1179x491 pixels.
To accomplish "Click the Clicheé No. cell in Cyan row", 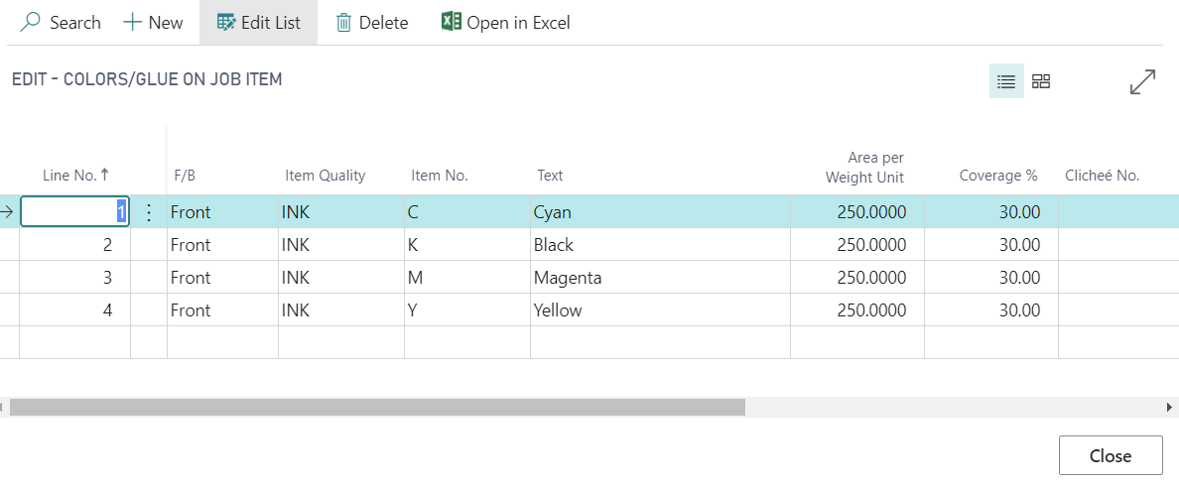I will tap(1118, 212).
